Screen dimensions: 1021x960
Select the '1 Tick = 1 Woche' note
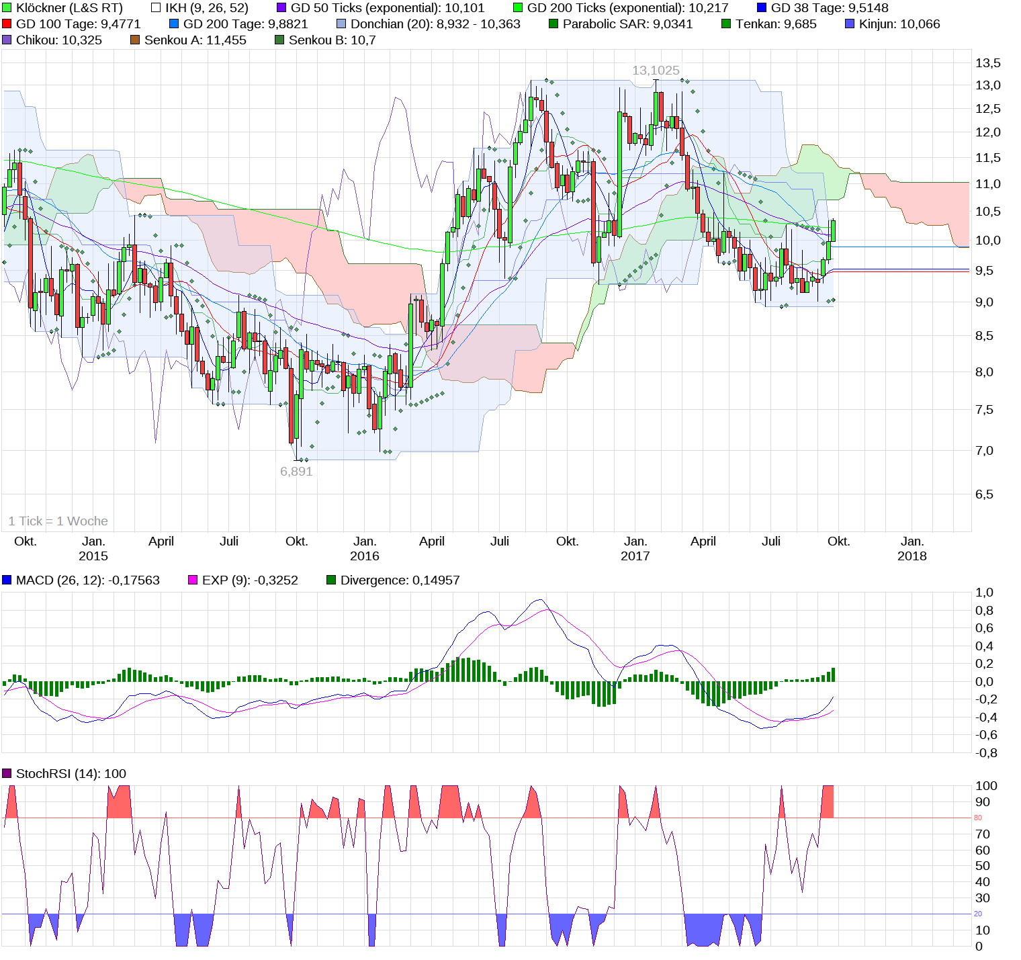[x=58, y=521]
